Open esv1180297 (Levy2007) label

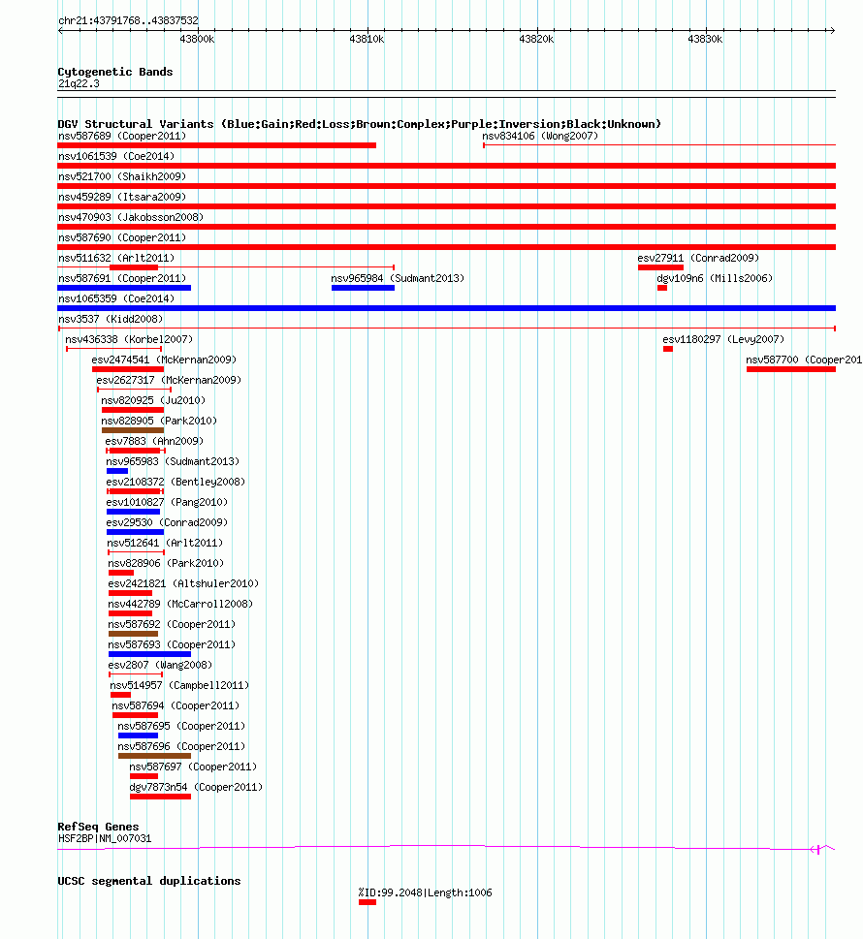[723, 339]
